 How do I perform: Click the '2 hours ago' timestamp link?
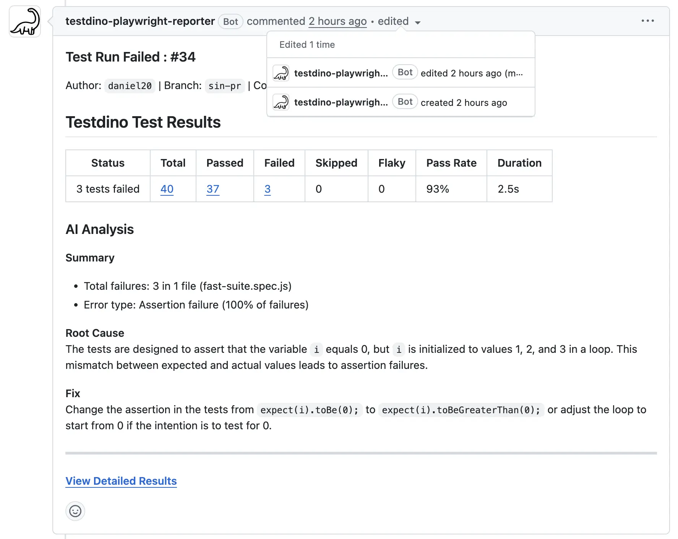(337, 21)
